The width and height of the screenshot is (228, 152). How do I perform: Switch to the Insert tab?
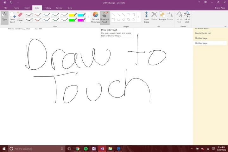[x=27, y=8]
